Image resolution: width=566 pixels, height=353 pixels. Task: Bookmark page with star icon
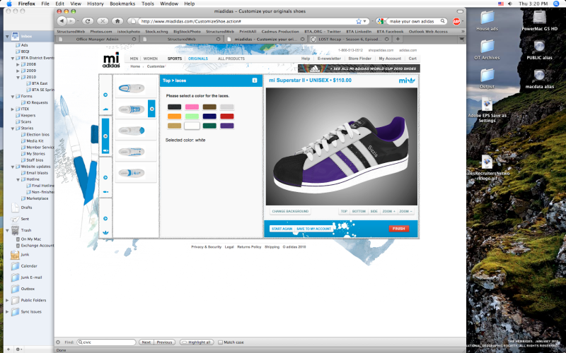click(359, 21)
